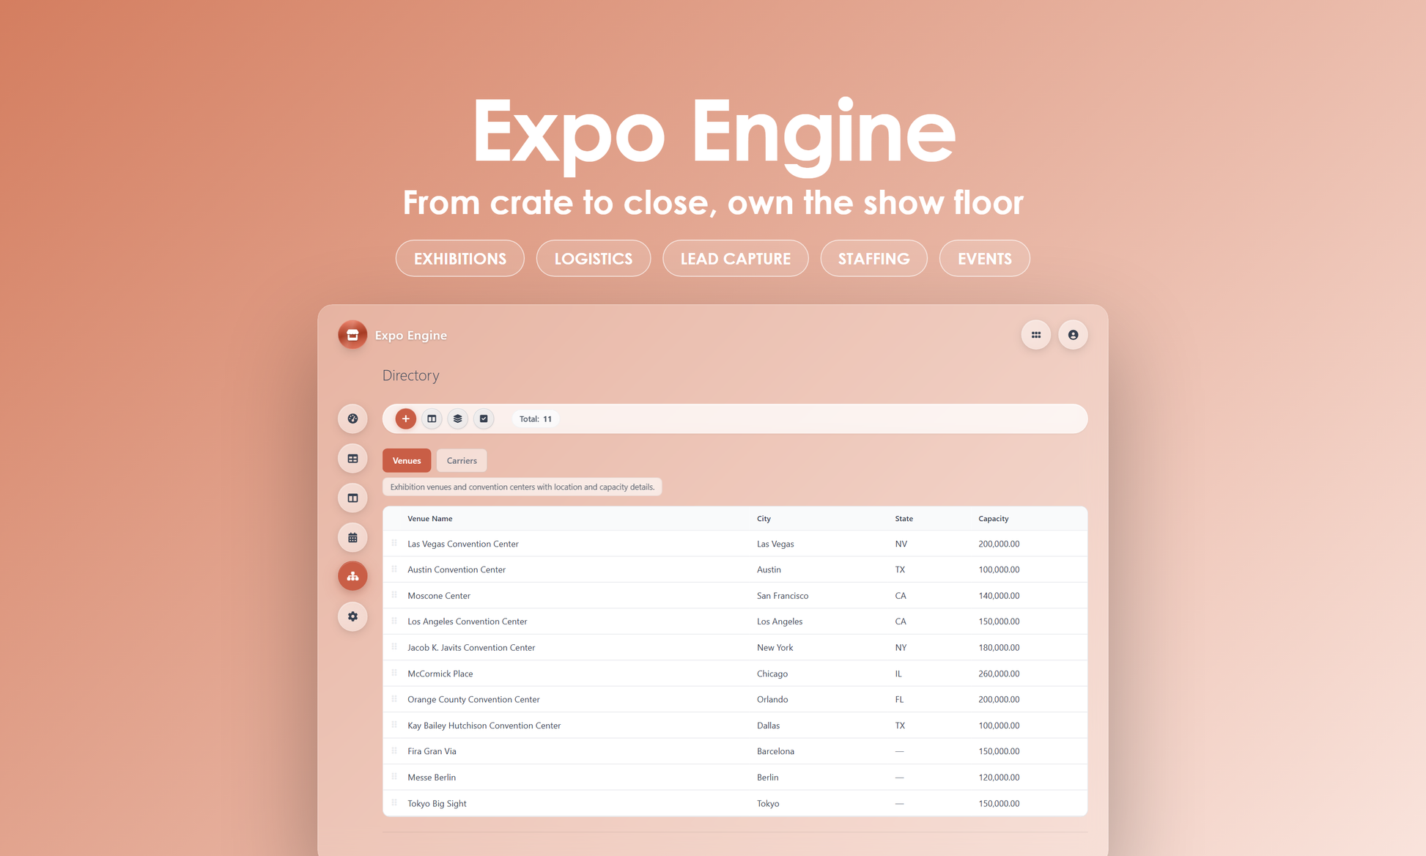Viewport: 1426px width, 856px height.
Task: Click the Barcelona city cell
Action: [775, 751]
